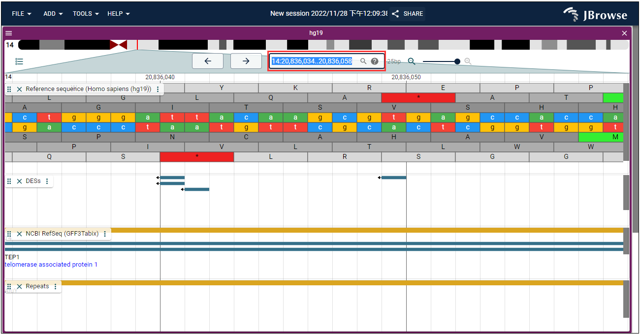Image resolution: width=640 pixels, height=335 pixels.
Task: Open the location search help icon
Action: pyautogui.click(x=375, y=61)
